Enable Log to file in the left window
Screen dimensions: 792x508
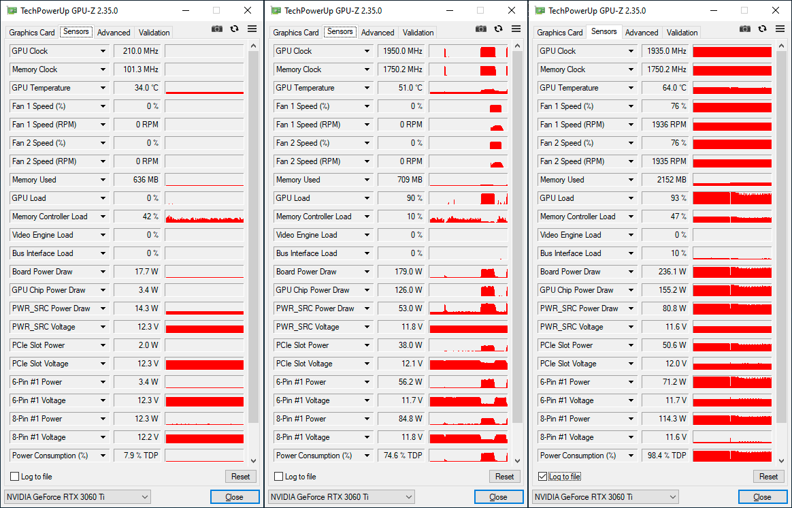[14, 477]
